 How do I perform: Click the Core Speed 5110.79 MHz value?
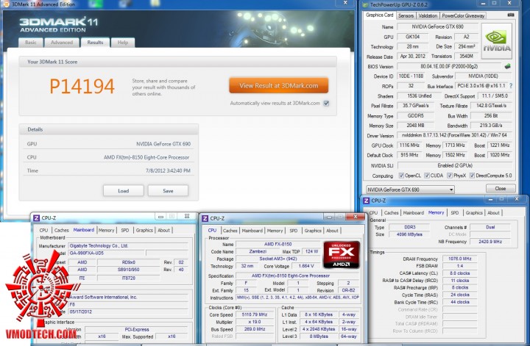pos(255,314)
